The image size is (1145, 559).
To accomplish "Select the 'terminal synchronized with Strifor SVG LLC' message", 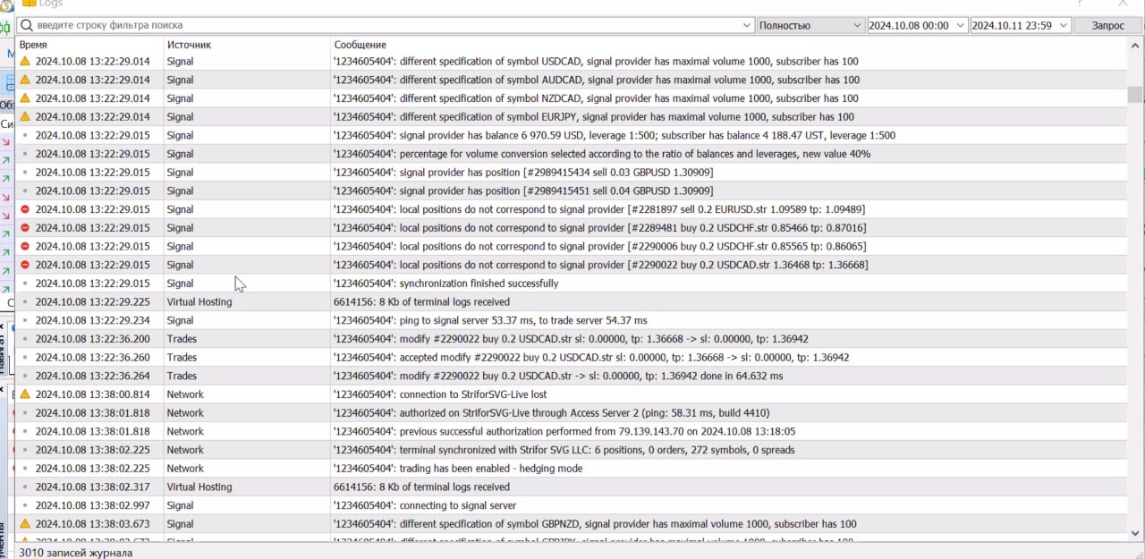I will [x=564, y=450].
